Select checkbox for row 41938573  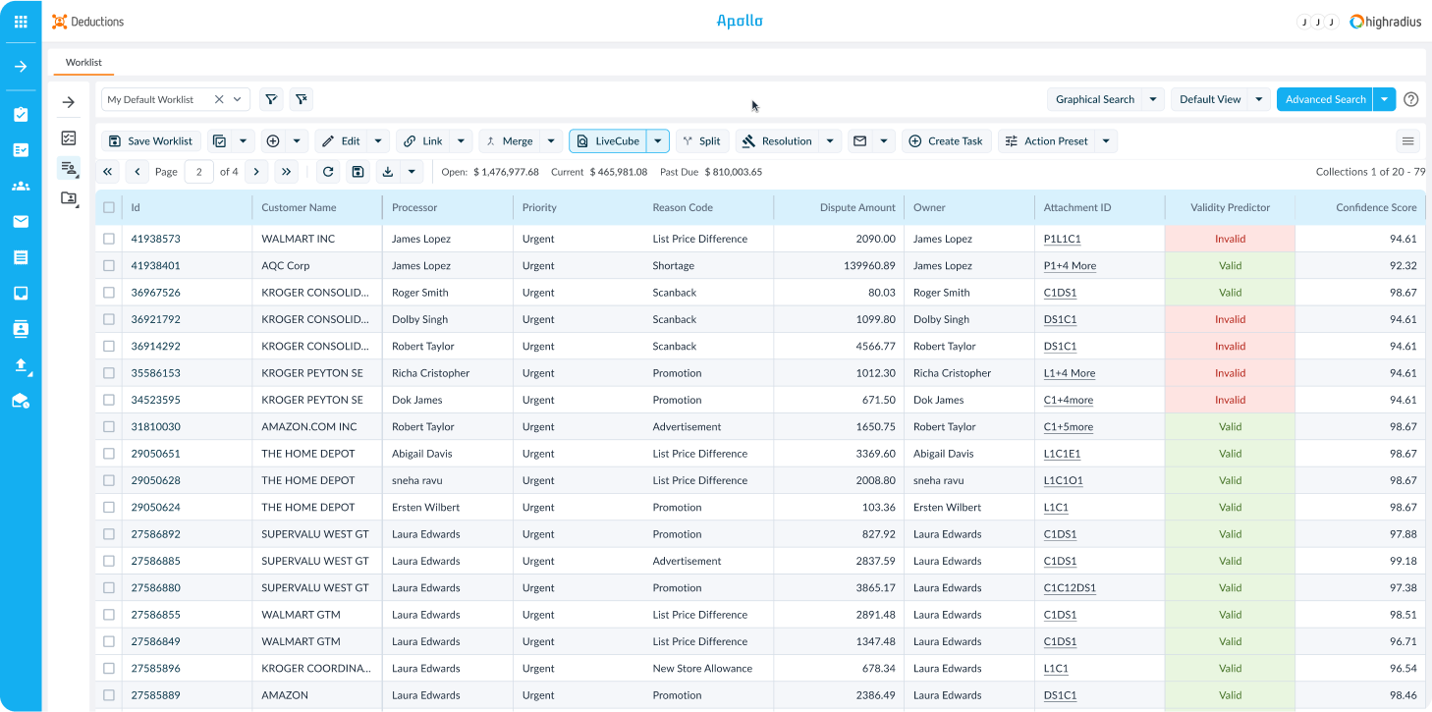pyautogui.click(x=109, y=239)
